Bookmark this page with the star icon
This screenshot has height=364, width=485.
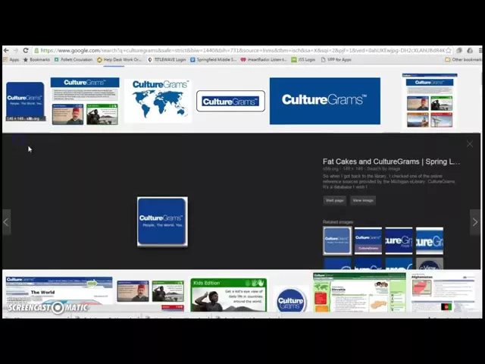(449, 50)
